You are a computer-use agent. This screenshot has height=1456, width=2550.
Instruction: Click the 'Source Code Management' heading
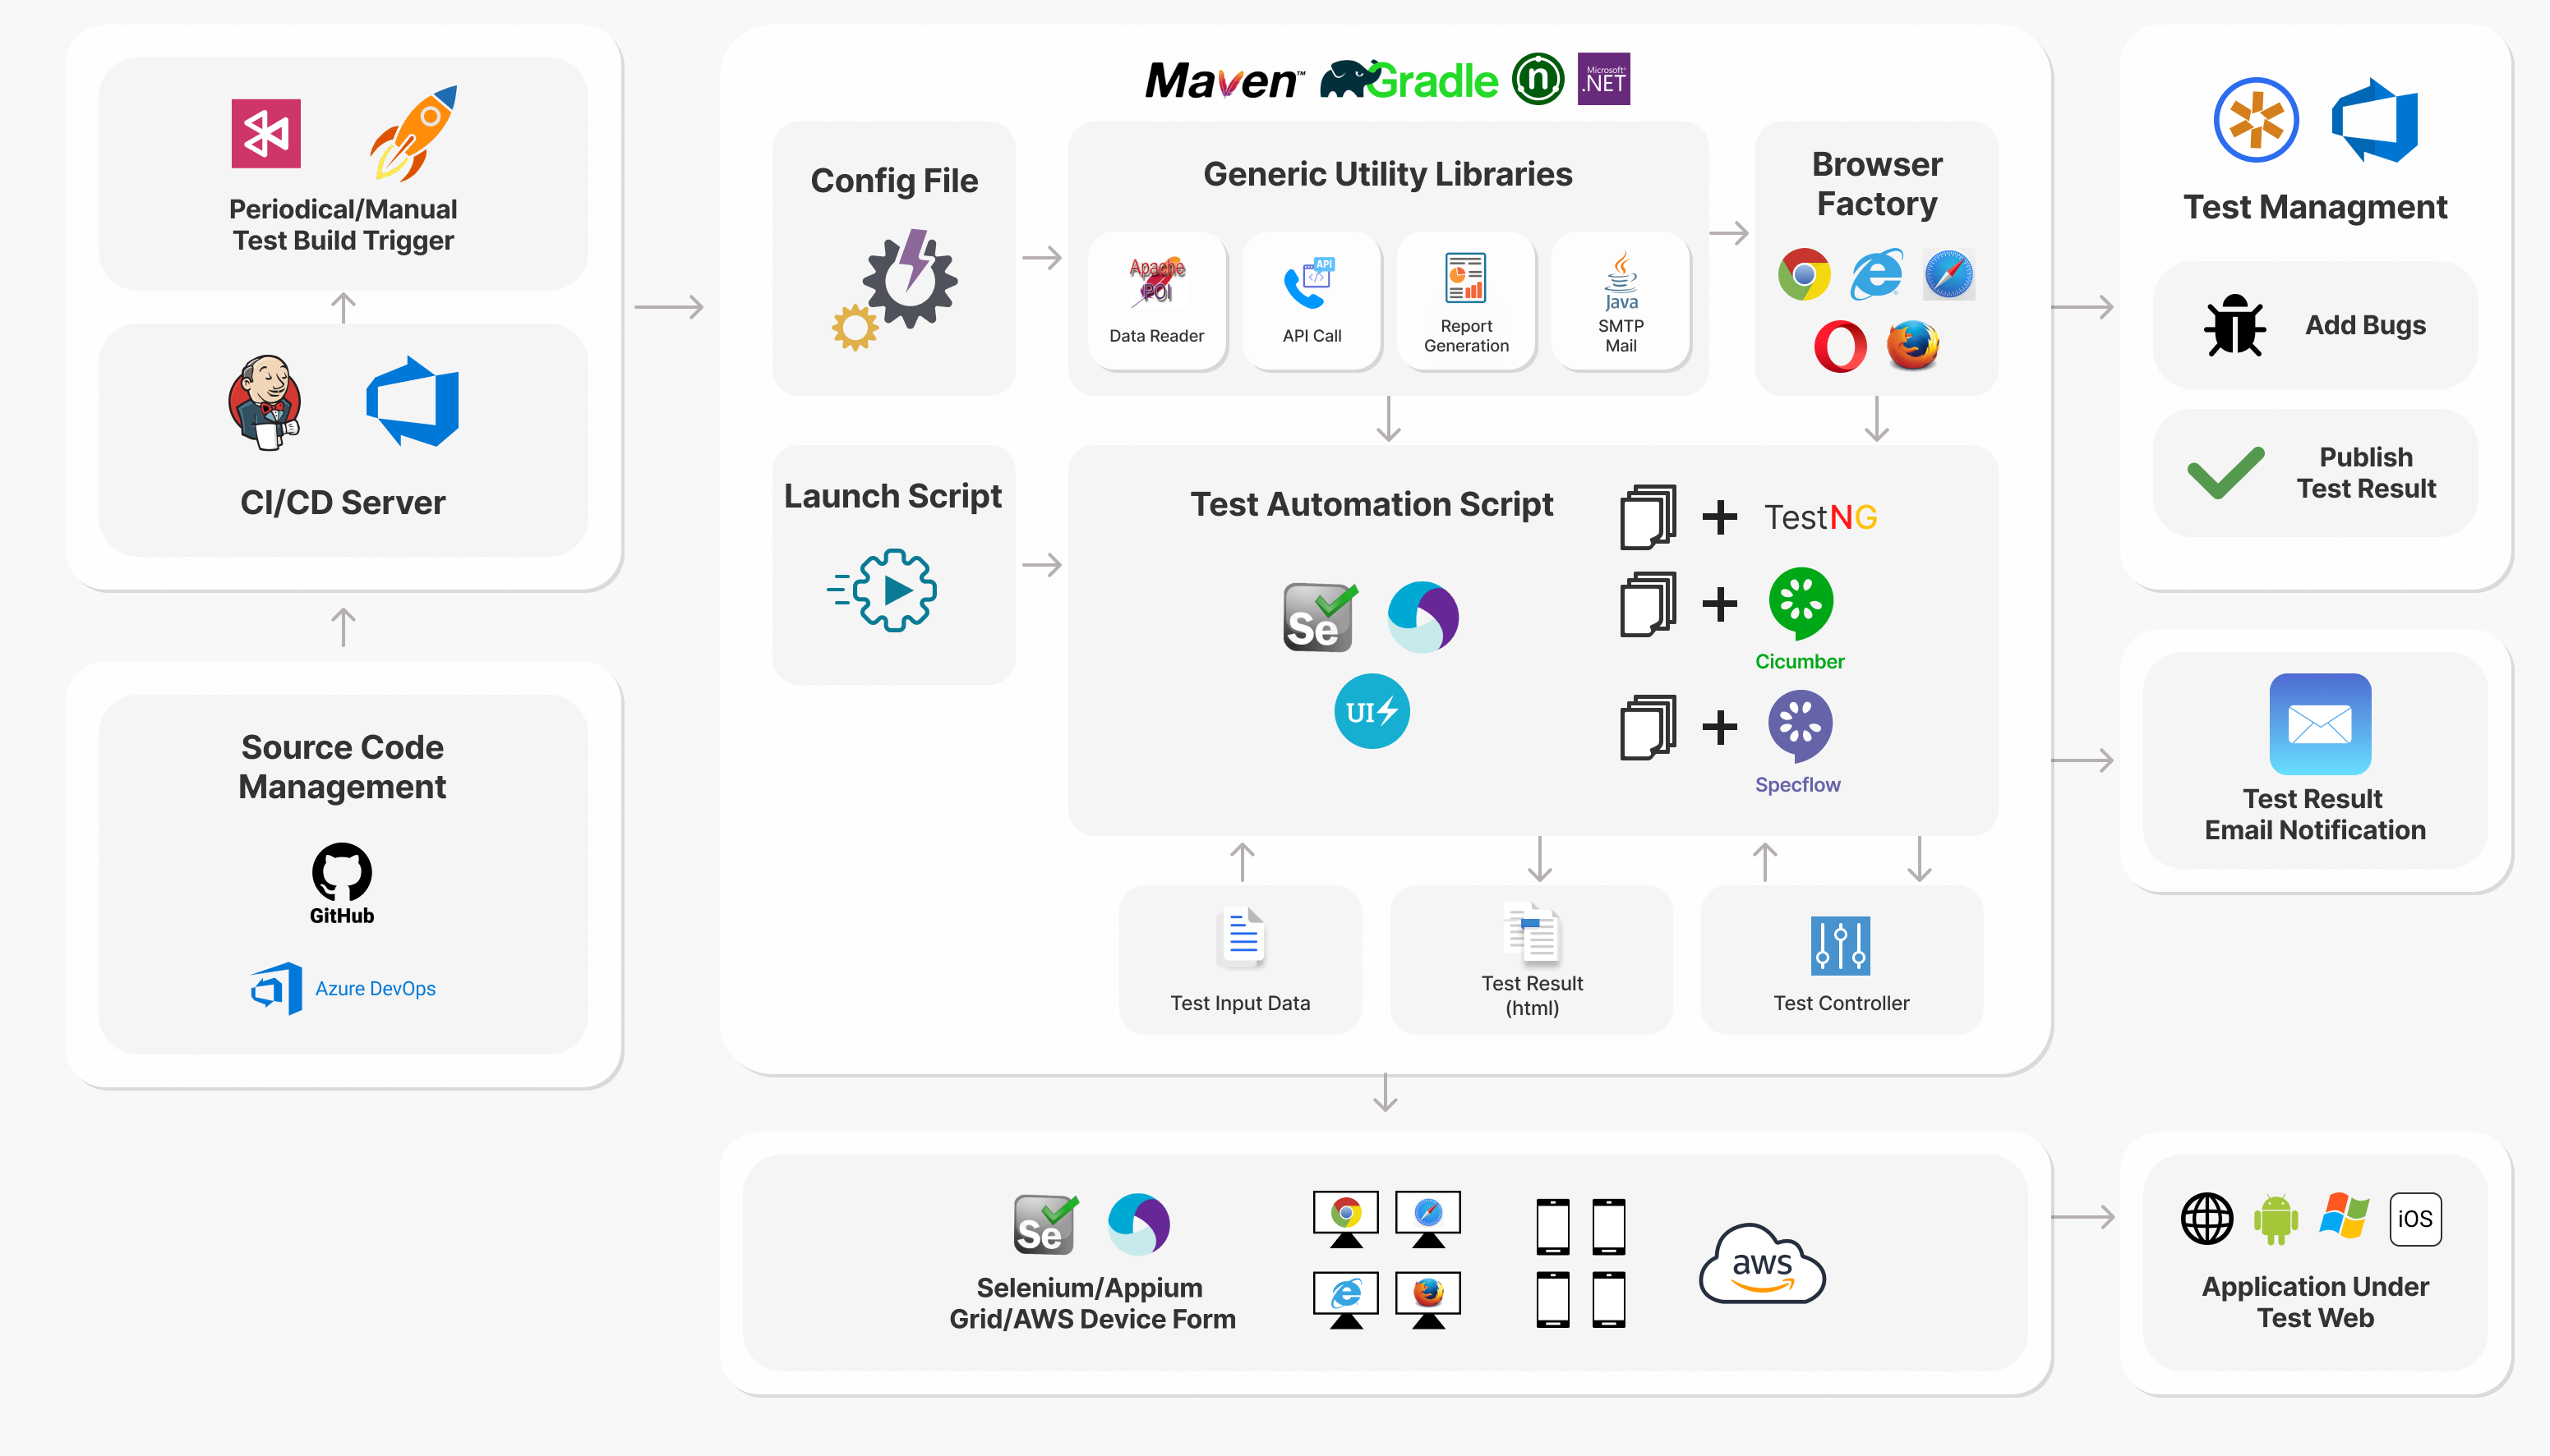point(342,767)
